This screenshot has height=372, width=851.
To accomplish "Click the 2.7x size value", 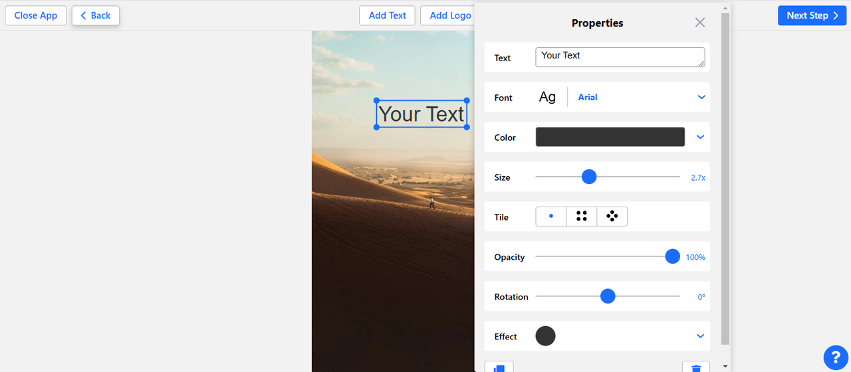I will [x=698, y=177].
